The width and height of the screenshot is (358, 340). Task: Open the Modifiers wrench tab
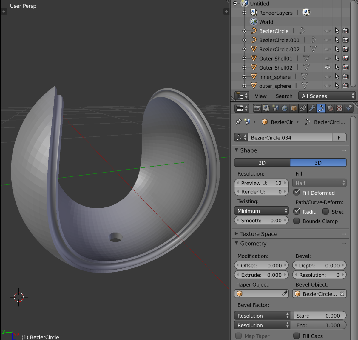[x=312, y=108]
